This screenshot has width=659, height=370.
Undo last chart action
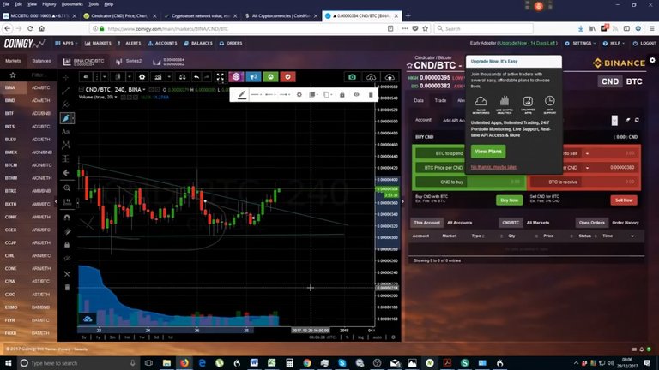click(x=196, y=77)
